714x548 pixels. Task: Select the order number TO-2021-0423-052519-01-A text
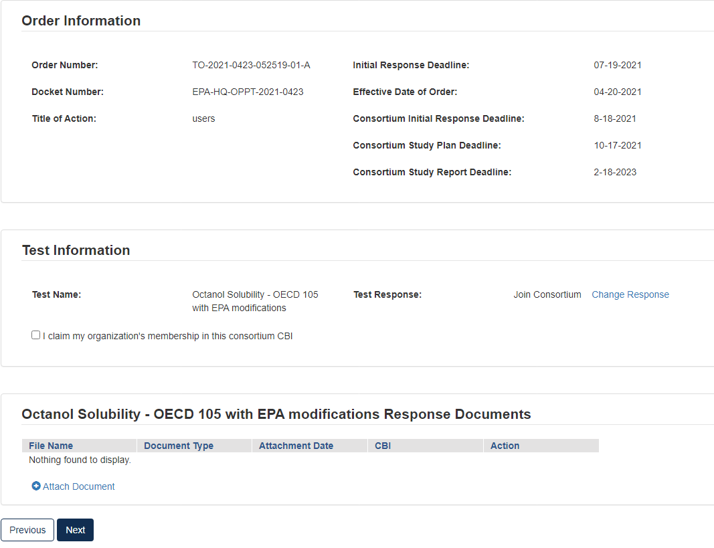pyautogui.click(x=251, y=65)
